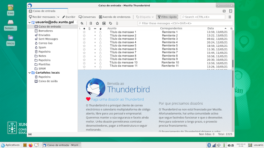This screenshot has height=148, width=264.
Task: Click the Bluetooth icon in system tray
Action: click(209, 145)
